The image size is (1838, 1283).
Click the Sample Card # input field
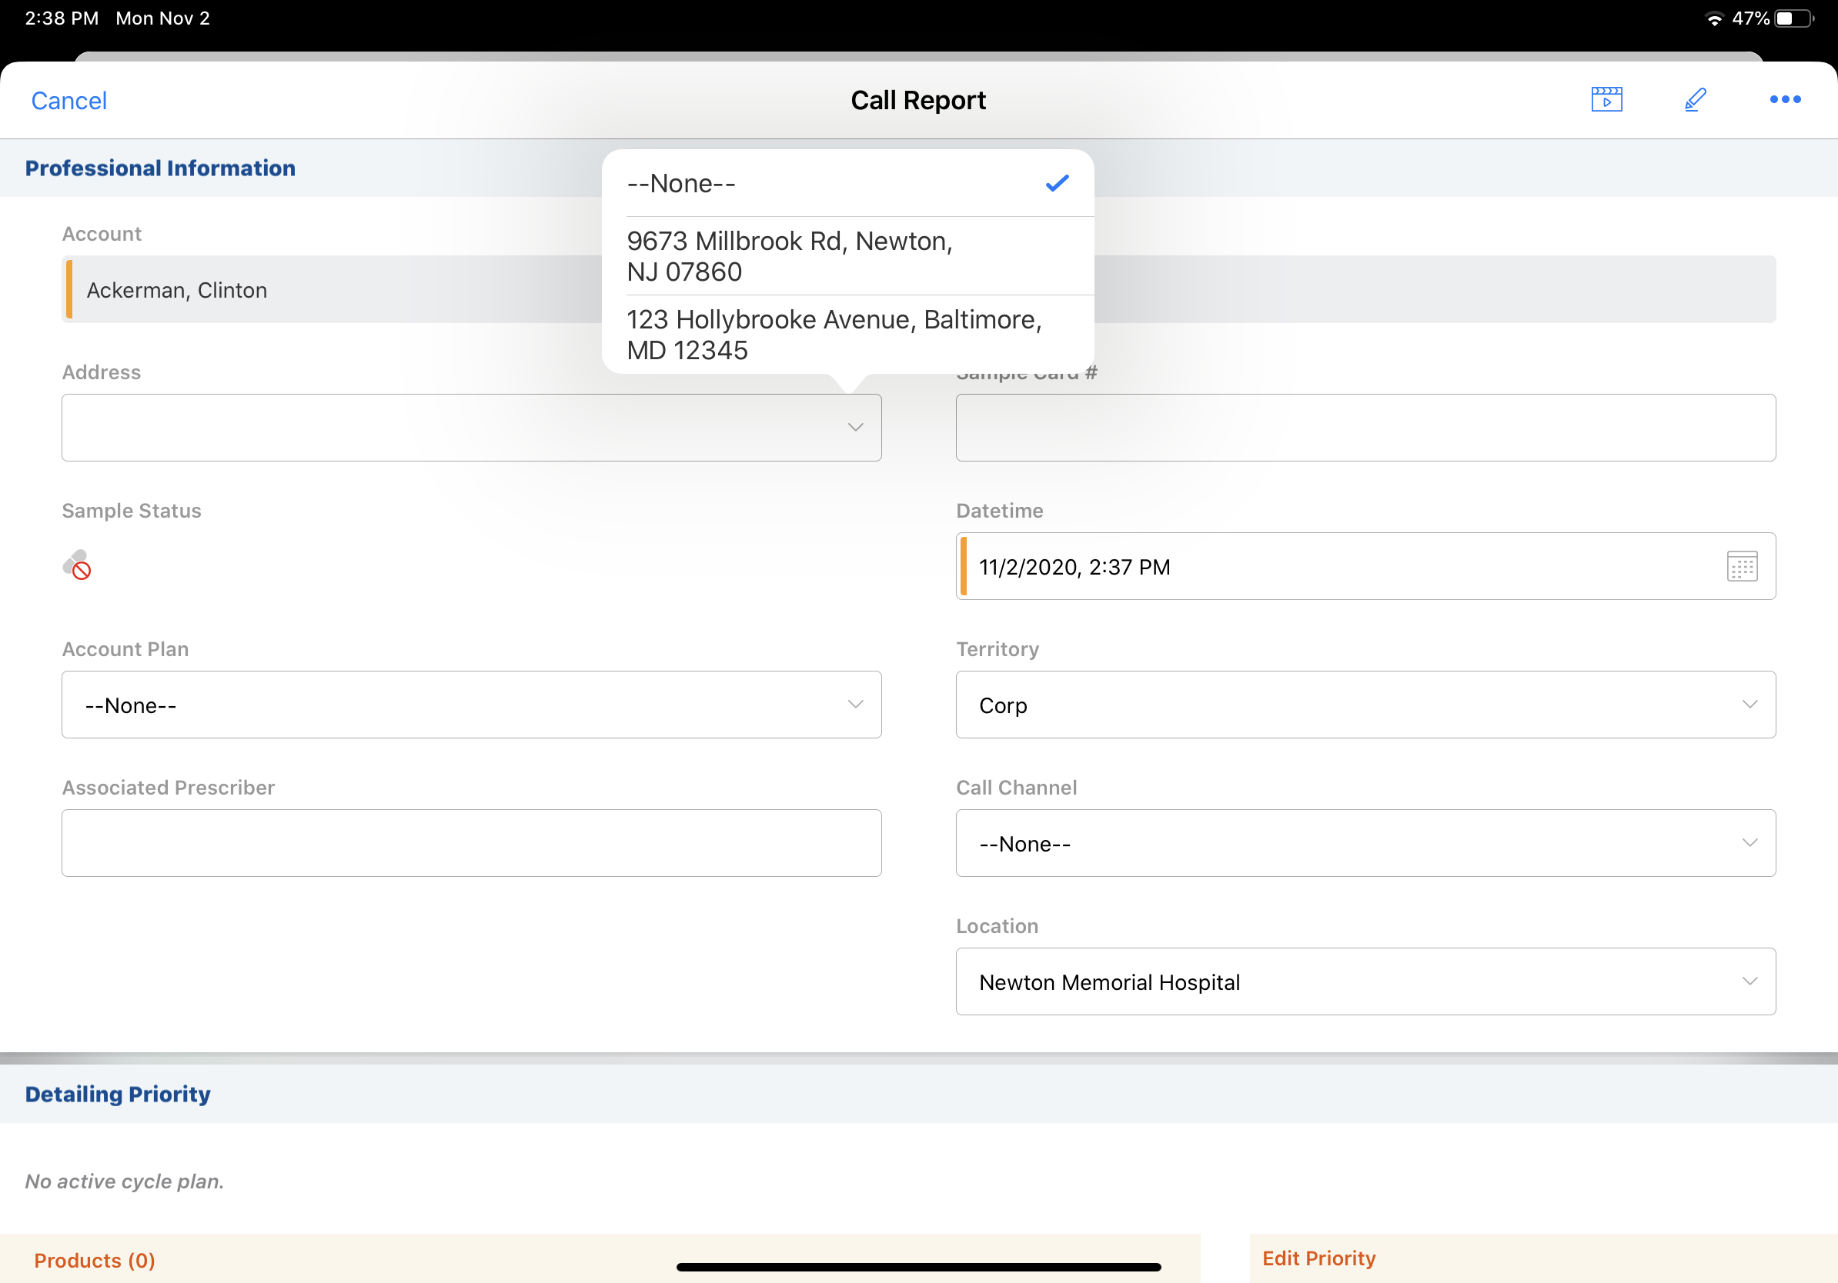tap(1365, 428)
